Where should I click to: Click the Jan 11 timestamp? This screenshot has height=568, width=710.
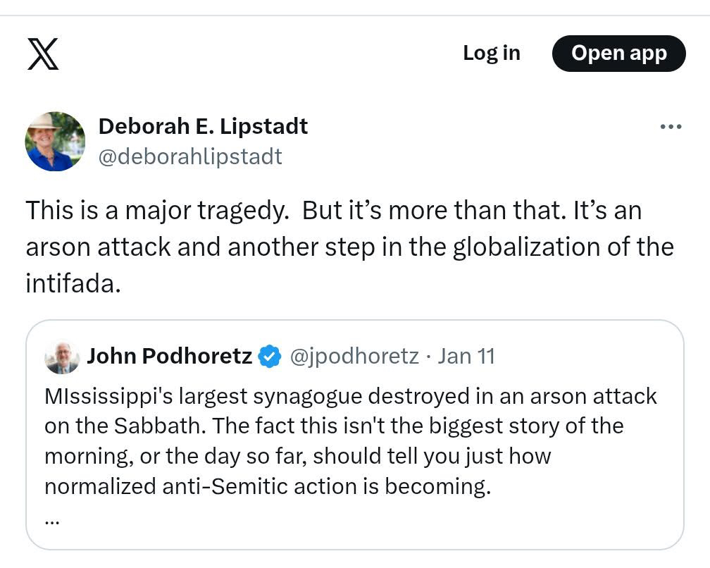[x=466, y=357]
